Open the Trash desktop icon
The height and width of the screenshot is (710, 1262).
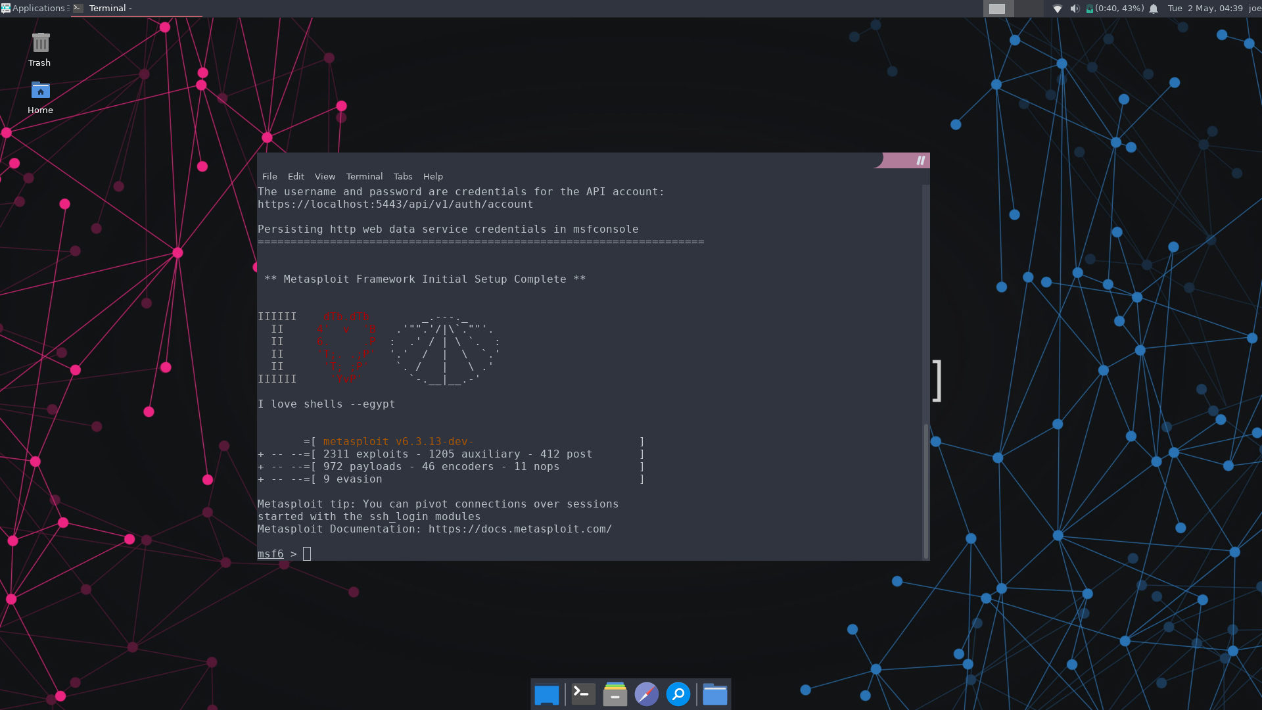[40, 44]
